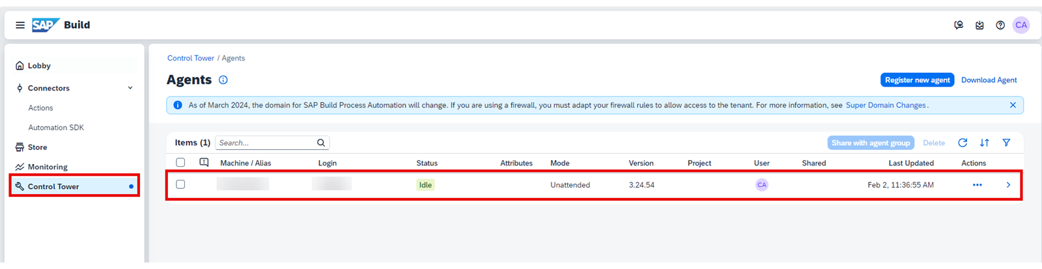The height and width of the screenshot is (269, 1042).
Task: Click the Register new agent button
Action: pyautogui.click(x=917, y=80)
